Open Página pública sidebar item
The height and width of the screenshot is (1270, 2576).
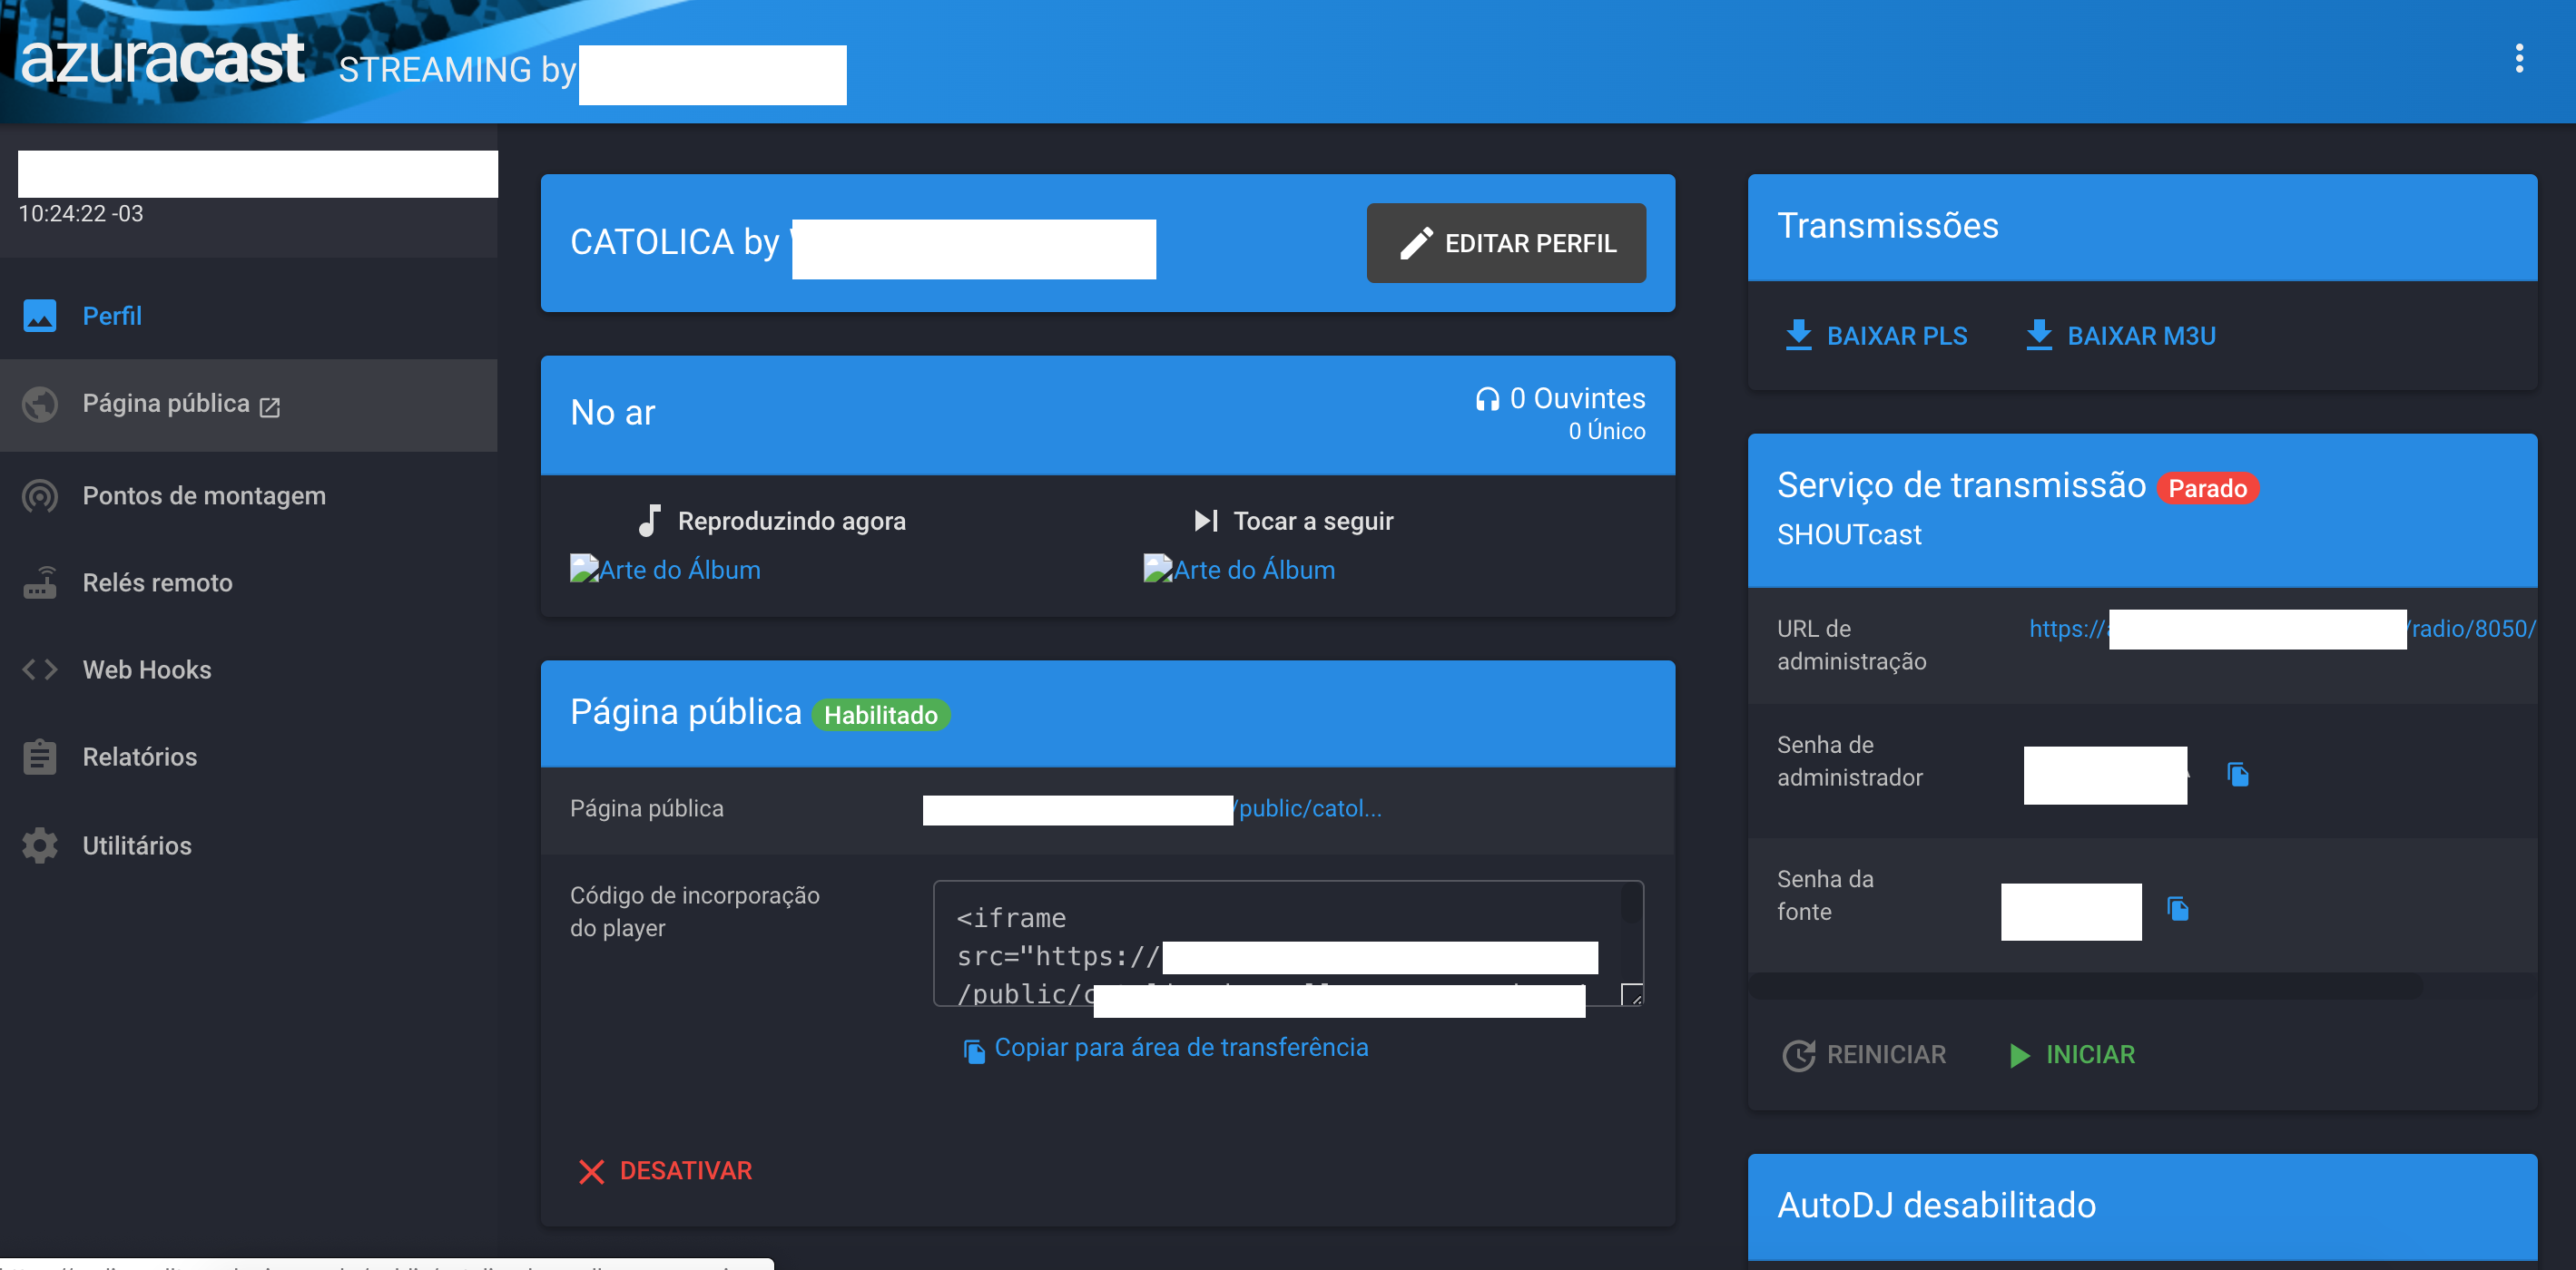(x=166, y=404)
